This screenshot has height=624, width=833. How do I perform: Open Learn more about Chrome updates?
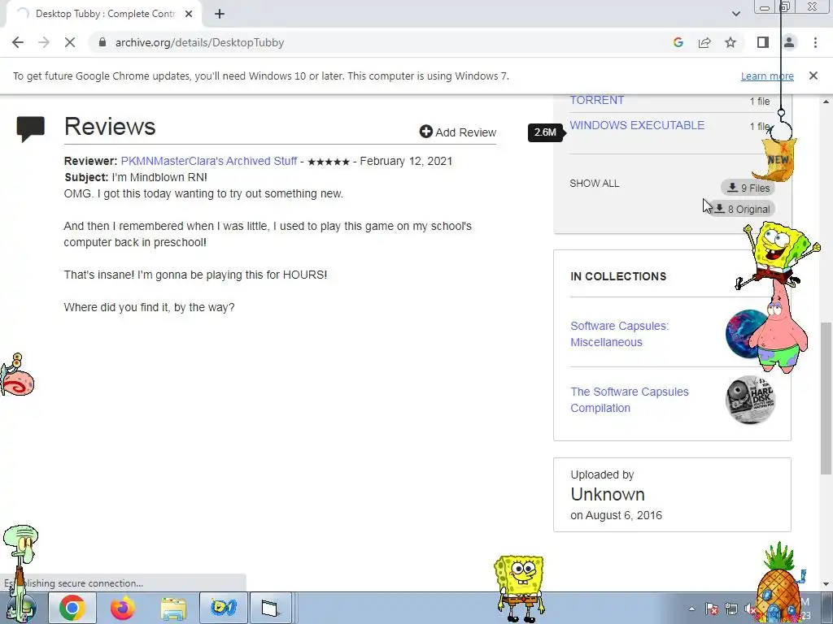[767, 76]
